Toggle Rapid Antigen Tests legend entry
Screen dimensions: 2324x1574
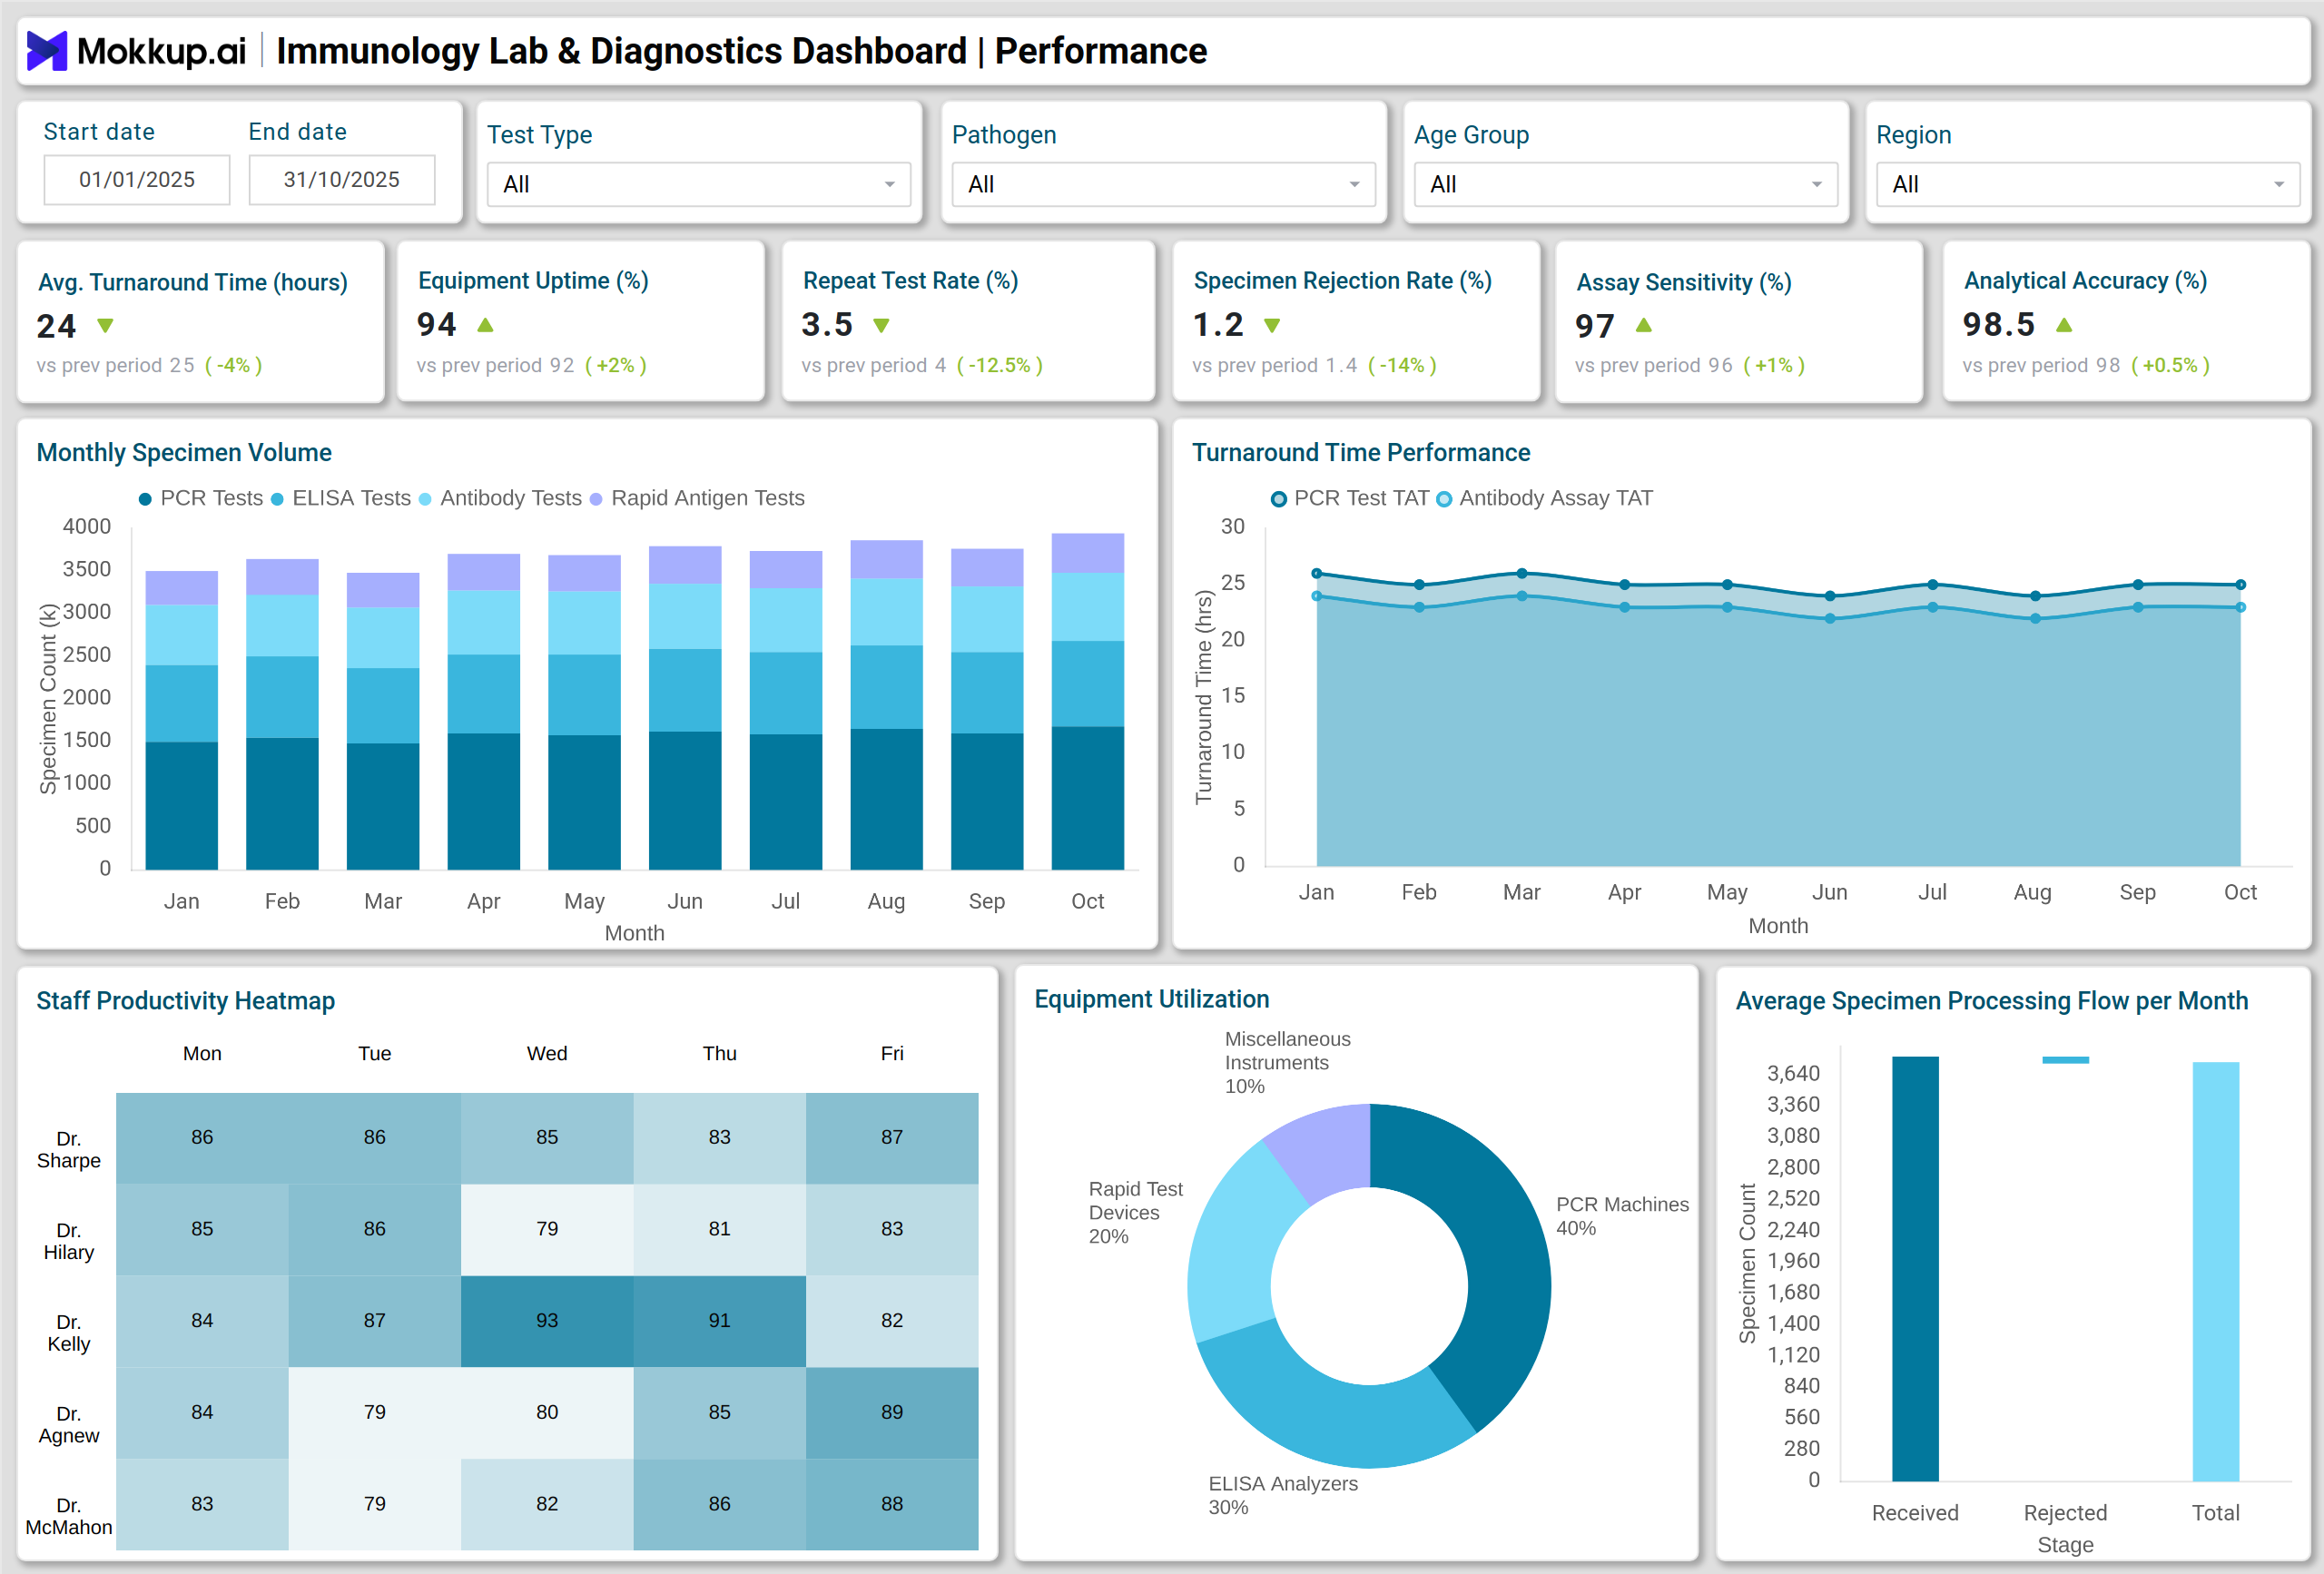coord(697,498)
